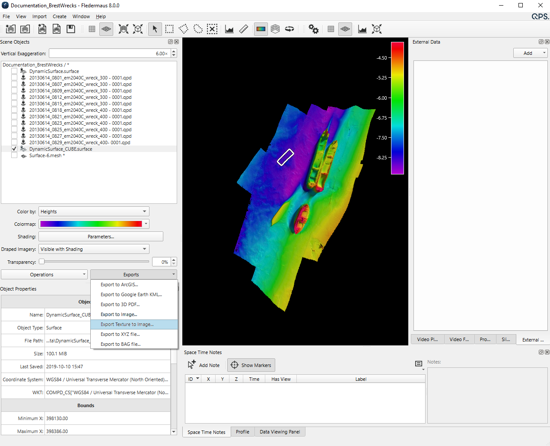Click the Add Note icon
This screenshot has height=446, width=550.
[x=192, y=365]
